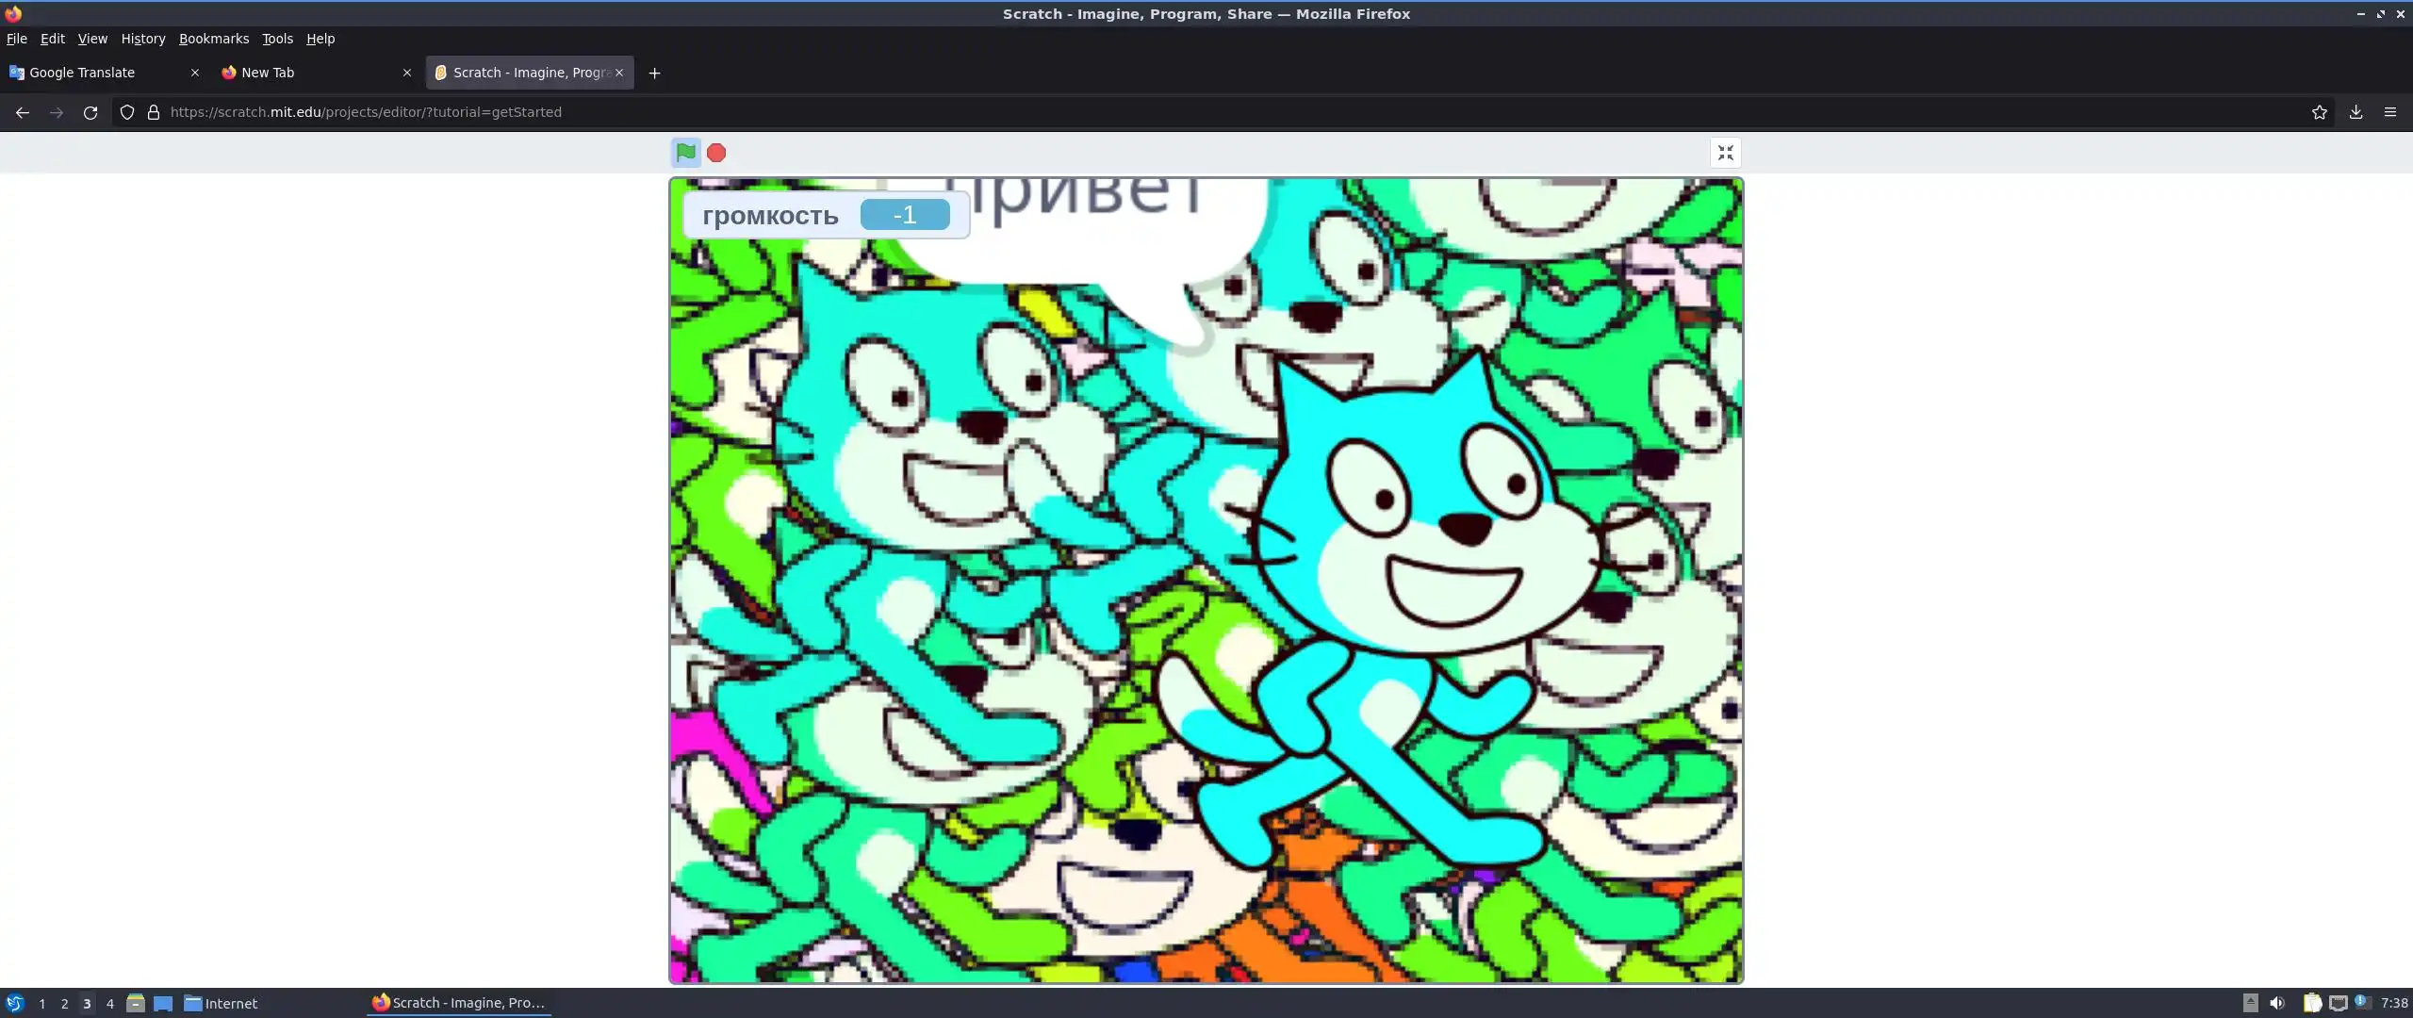
Task: Bookmark this page with star icon
Action: (2319, 112)
